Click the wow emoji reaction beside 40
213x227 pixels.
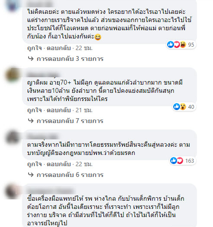(x=183, y=107)
